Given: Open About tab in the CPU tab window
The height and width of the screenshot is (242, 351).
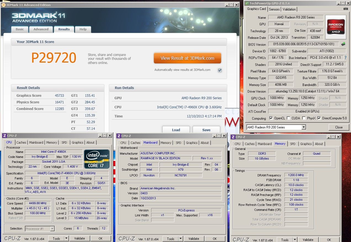Looking at the screenshot, I should point(91,142).
